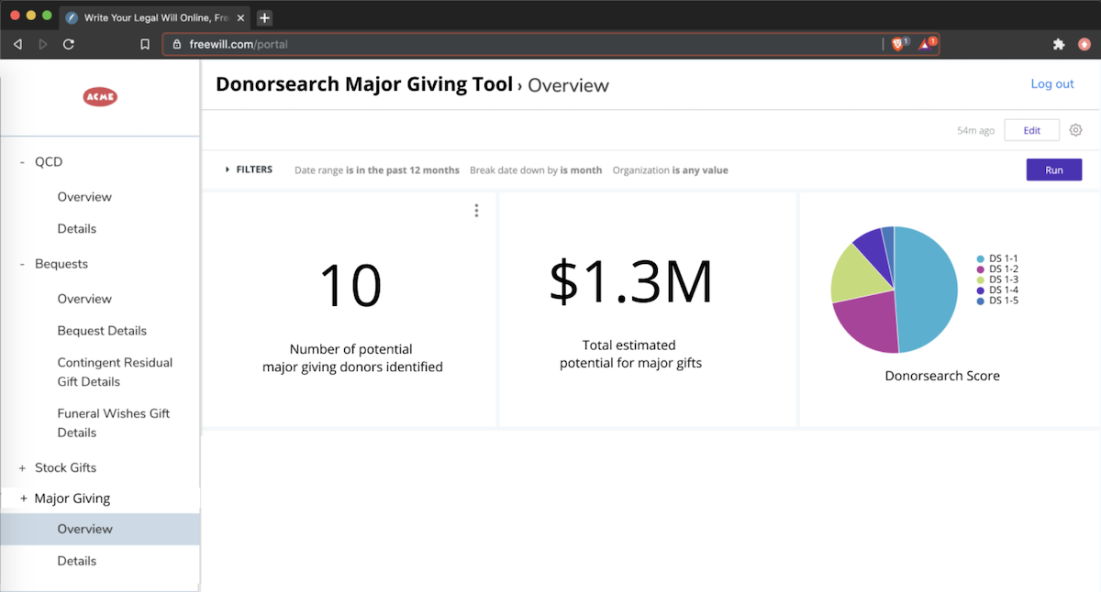Click the Brave Shields lion icon
The image size is (1101, 592).
pos(898,44)
